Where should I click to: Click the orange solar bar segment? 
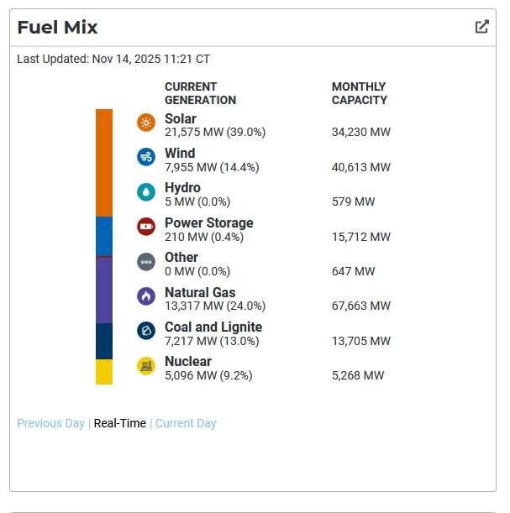coord(104,162)
